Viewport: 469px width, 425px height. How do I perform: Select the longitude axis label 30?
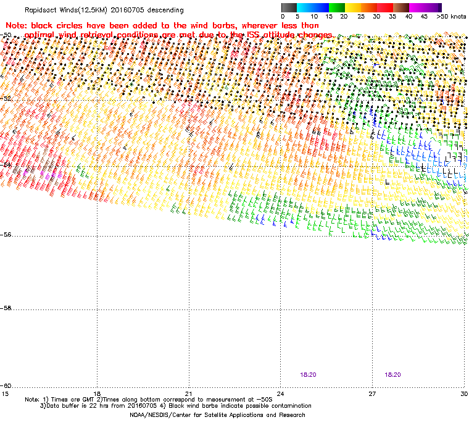tap(464, 393)
